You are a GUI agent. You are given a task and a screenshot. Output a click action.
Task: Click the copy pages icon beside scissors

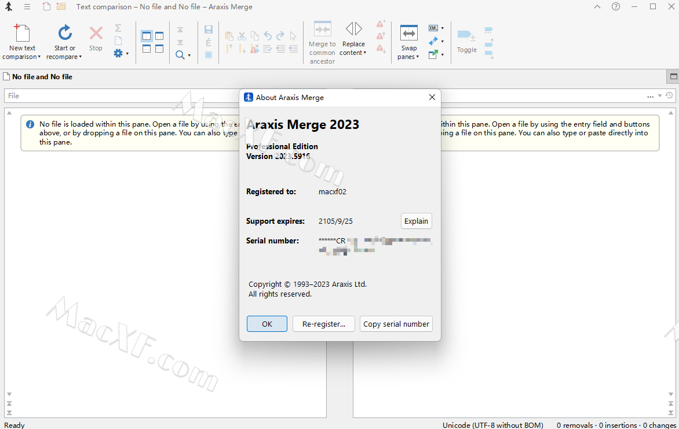255,36
